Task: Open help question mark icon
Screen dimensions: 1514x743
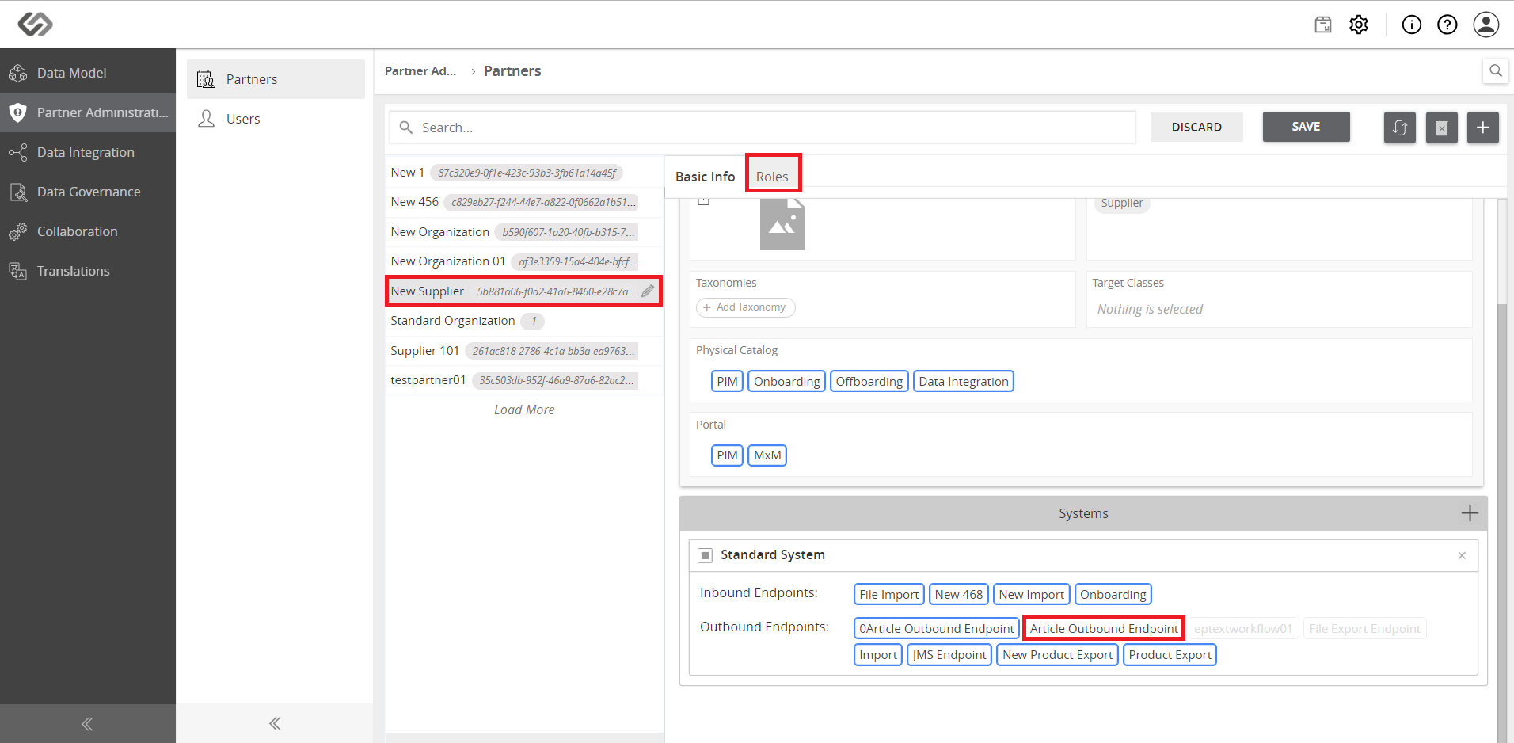Action: (x=1447, y=25)
